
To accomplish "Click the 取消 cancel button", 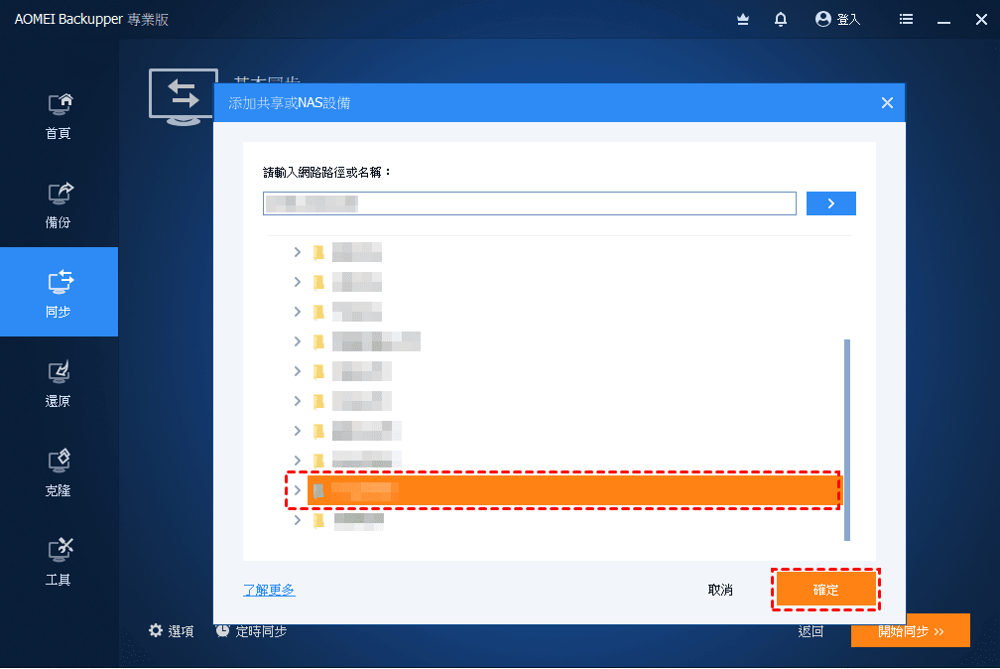I will tap(720, 590).
